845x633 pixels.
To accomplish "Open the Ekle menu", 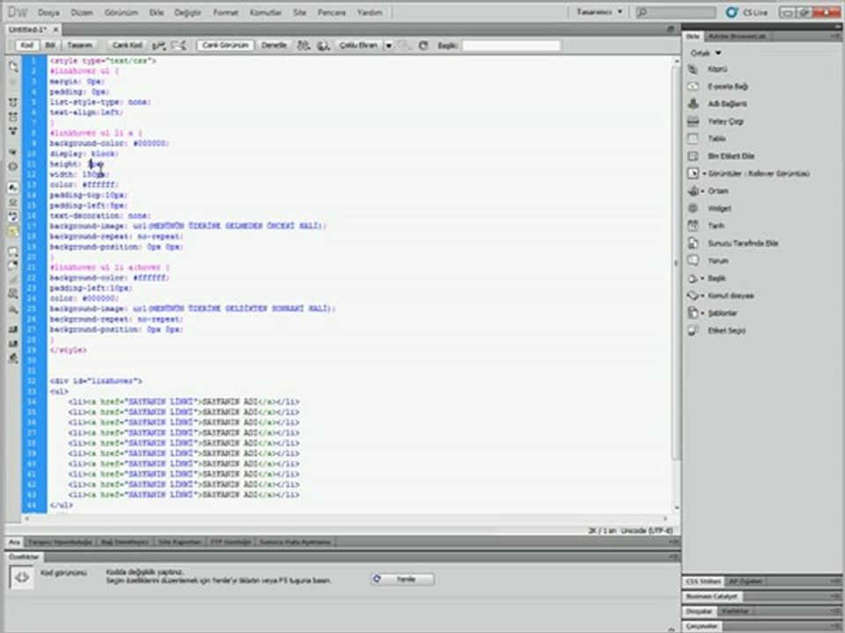I will click(x=157, y=12).
